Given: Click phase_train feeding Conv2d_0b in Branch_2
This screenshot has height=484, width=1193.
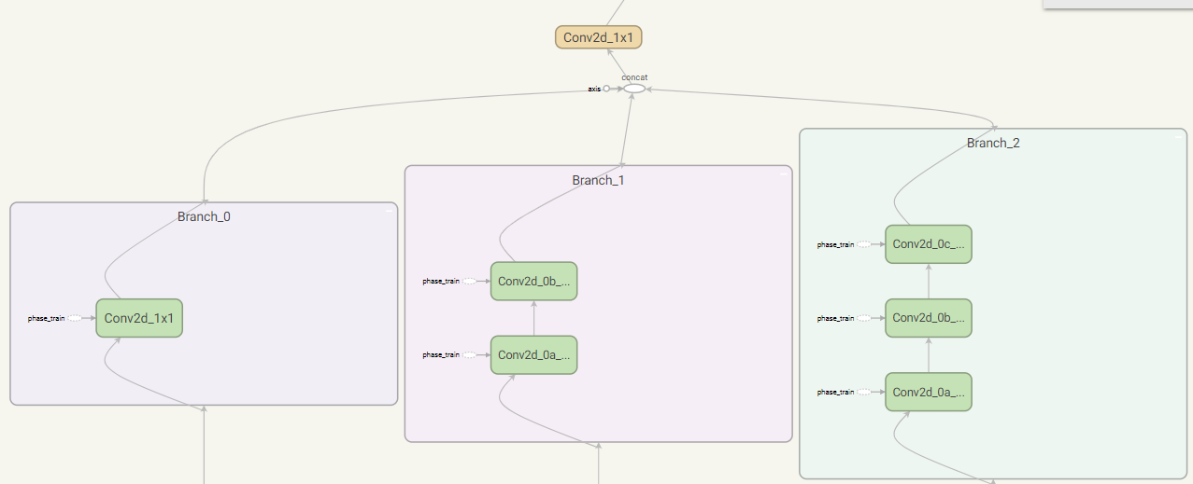Looking at the screenshot, I should [864, 318].
